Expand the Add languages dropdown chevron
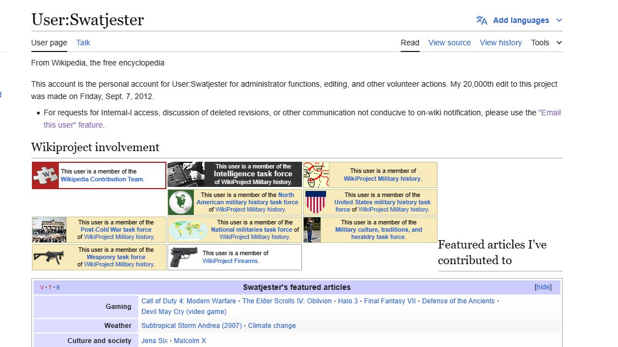 [x=559, y=20]
